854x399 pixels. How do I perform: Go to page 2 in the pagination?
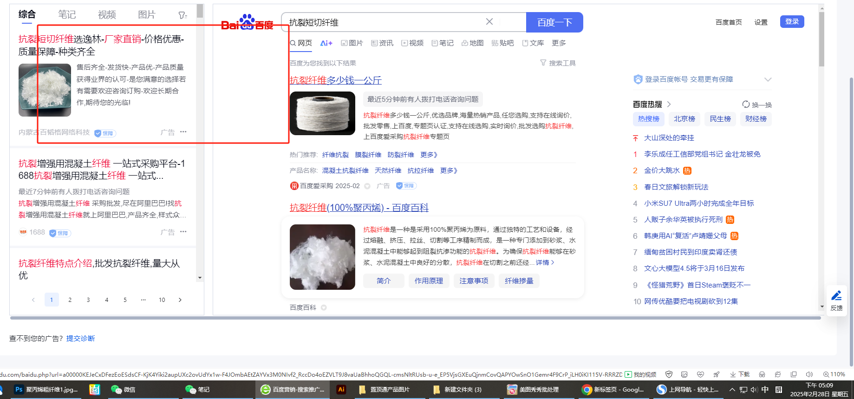tap(70, 300)
